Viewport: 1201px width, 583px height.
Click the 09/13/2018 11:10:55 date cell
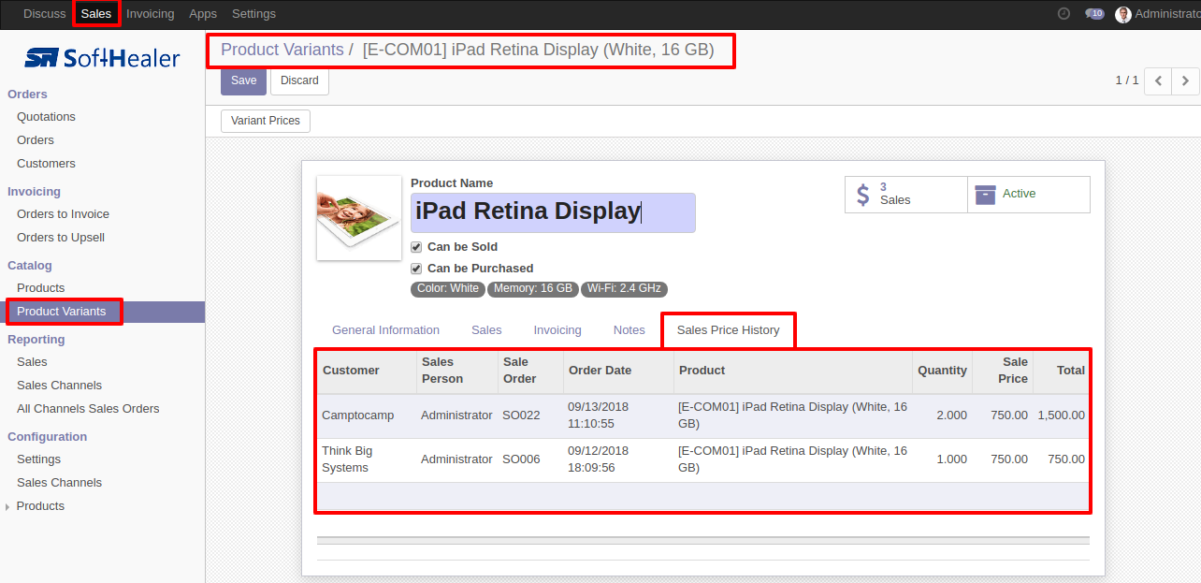click(618, 416)
